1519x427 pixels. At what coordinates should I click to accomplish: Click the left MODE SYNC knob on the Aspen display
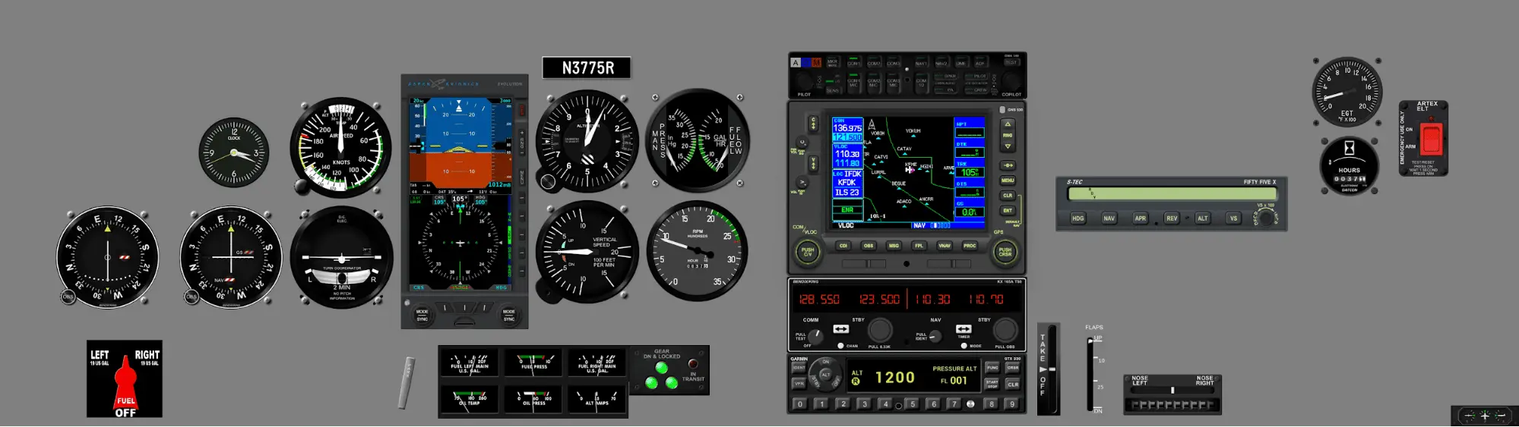422,315
